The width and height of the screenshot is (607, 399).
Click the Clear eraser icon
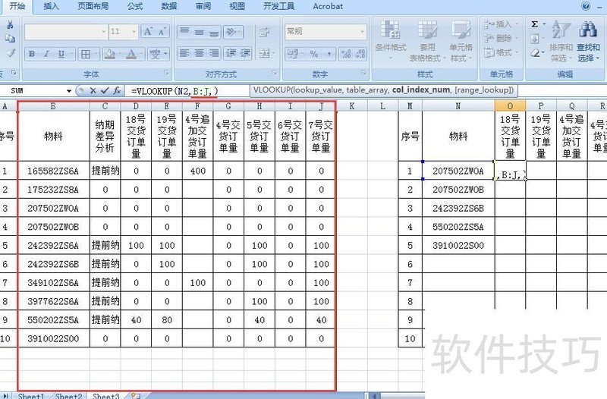[x=535, y=53]
